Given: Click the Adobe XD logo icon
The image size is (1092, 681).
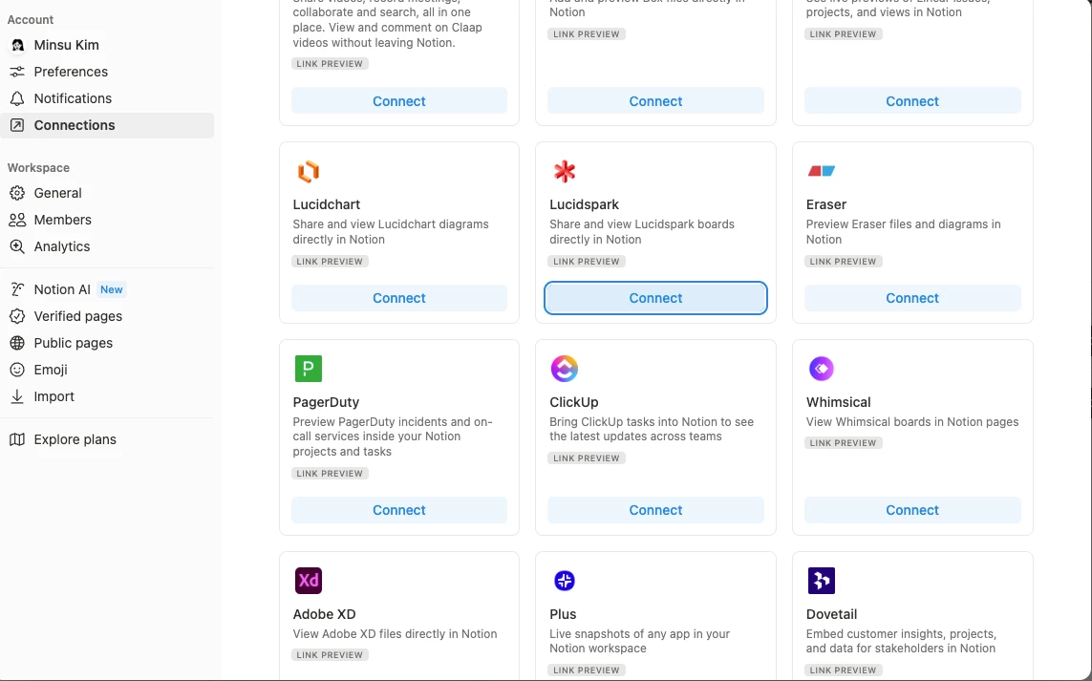Looking at the screenshot, I should point(309,581).
